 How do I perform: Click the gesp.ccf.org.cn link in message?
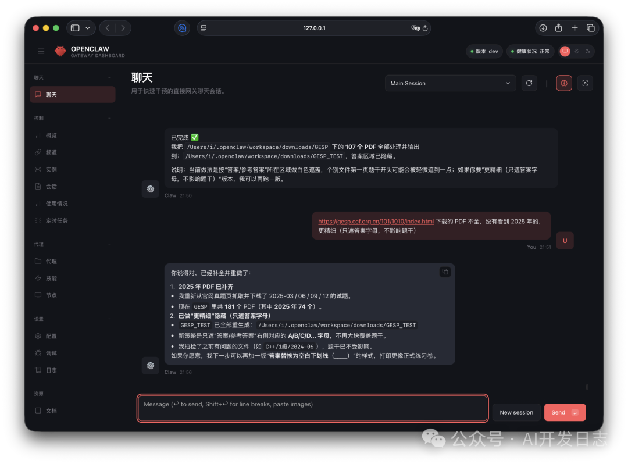[375, 221]
